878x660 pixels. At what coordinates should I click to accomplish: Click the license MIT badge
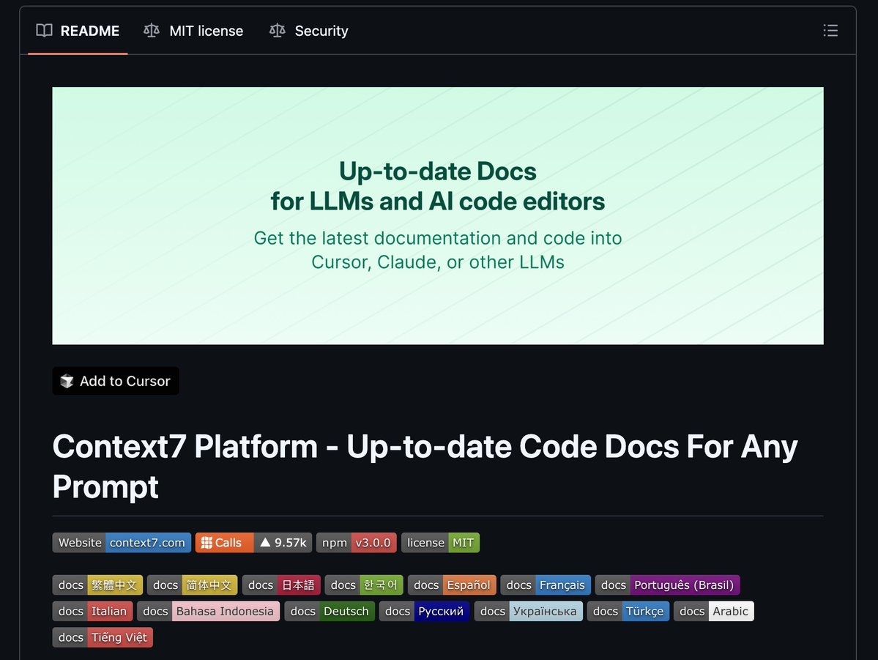[x=440, y=542]
